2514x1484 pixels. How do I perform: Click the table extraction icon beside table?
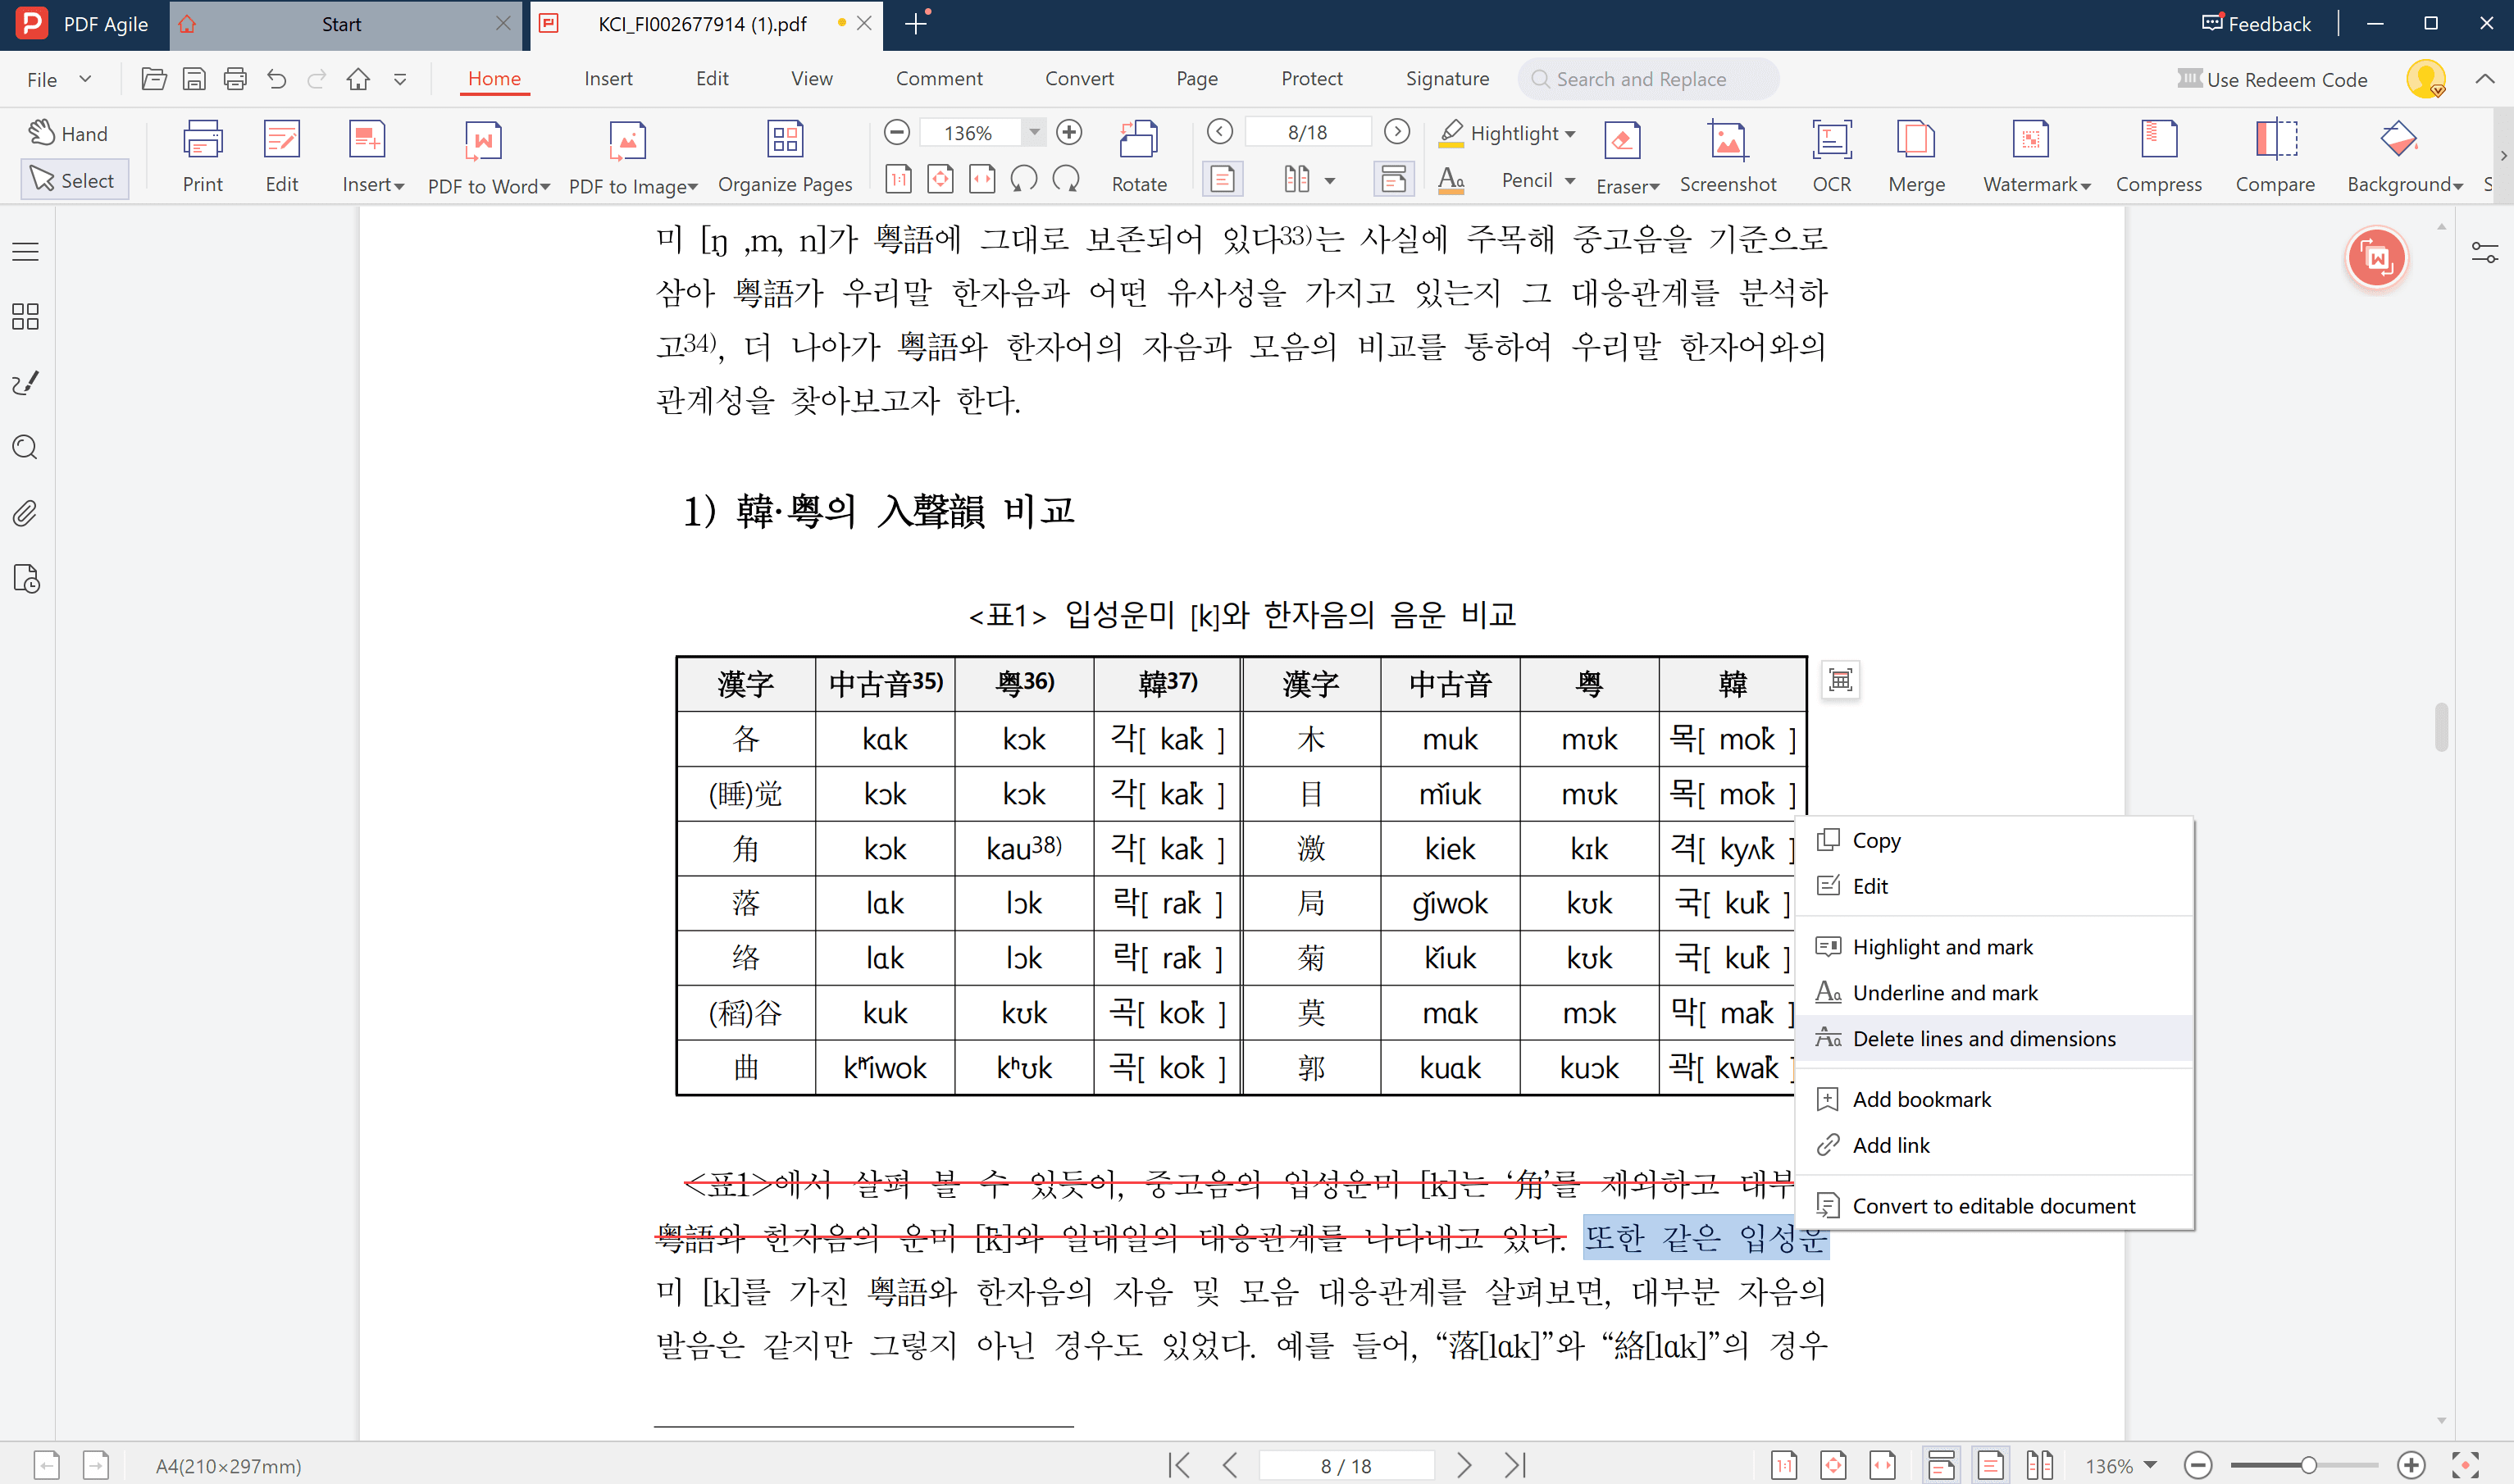coord(1840,681)
